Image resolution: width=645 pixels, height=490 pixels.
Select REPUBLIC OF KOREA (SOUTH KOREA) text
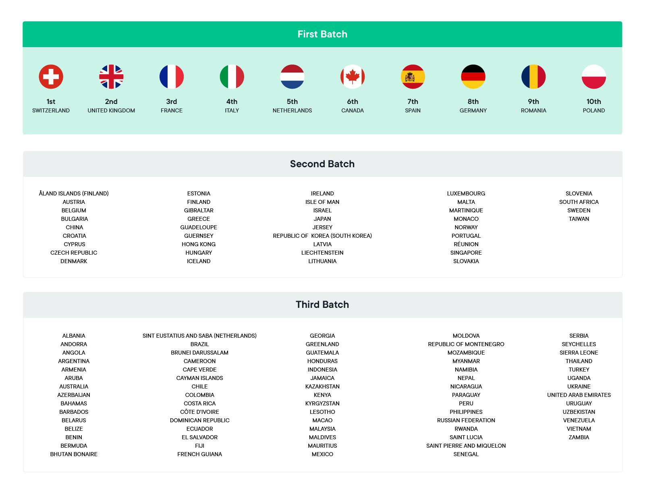322,236
